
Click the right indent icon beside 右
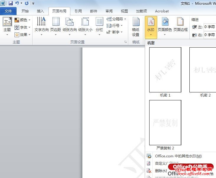click(194, 35)
